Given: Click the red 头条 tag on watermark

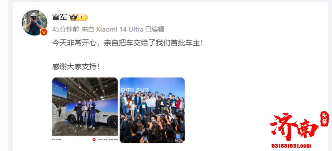Looking at the screenshot, I should coord(324,119).
